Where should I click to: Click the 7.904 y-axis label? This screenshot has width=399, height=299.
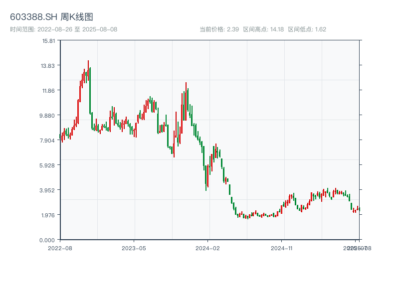[48, 141]
